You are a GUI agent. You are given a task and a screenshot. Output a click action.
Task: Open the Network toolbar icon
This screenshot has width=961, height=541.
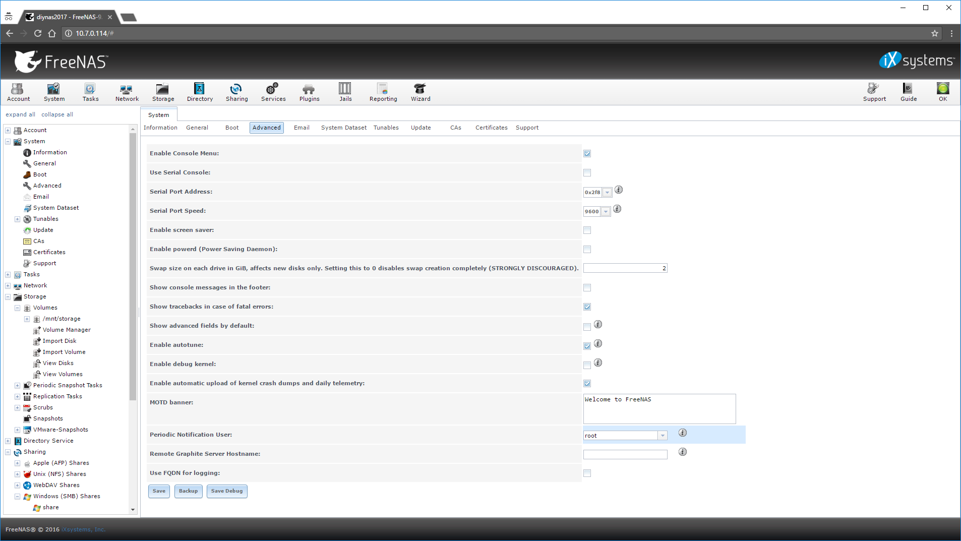pyautogui.click(x=127, y=92)
